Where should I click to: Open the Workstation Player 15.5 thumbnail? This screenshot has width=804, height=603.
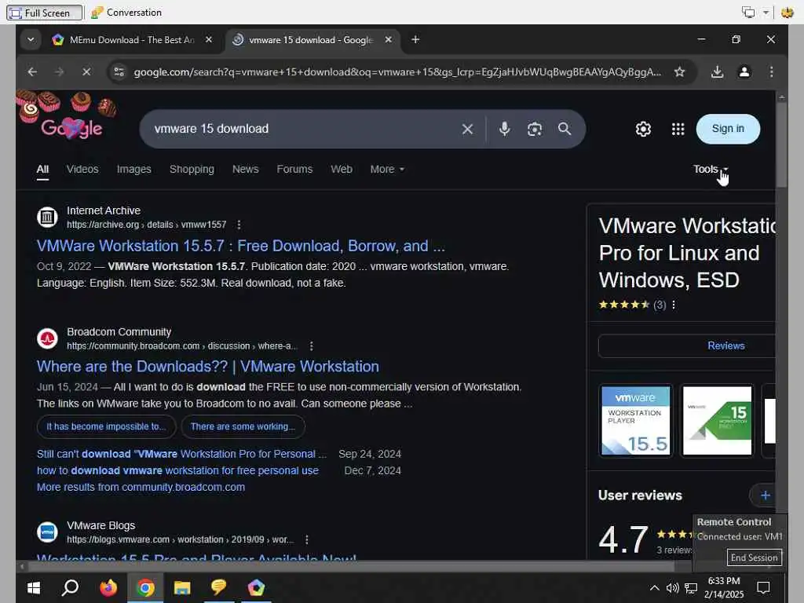tap(635, 421)
